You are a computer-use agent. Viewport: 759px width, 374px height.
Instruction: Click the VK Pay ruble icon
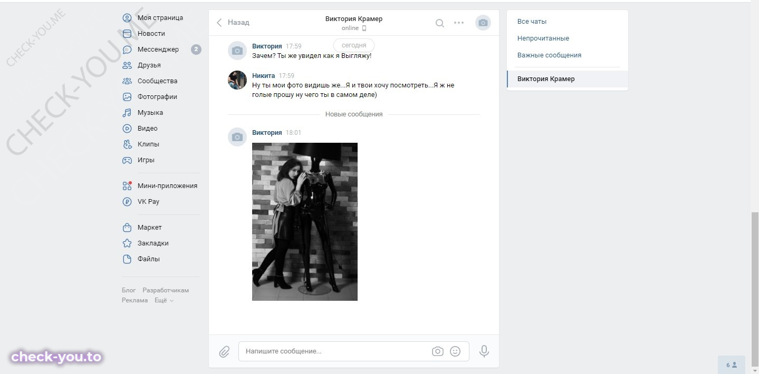point(127,202)
